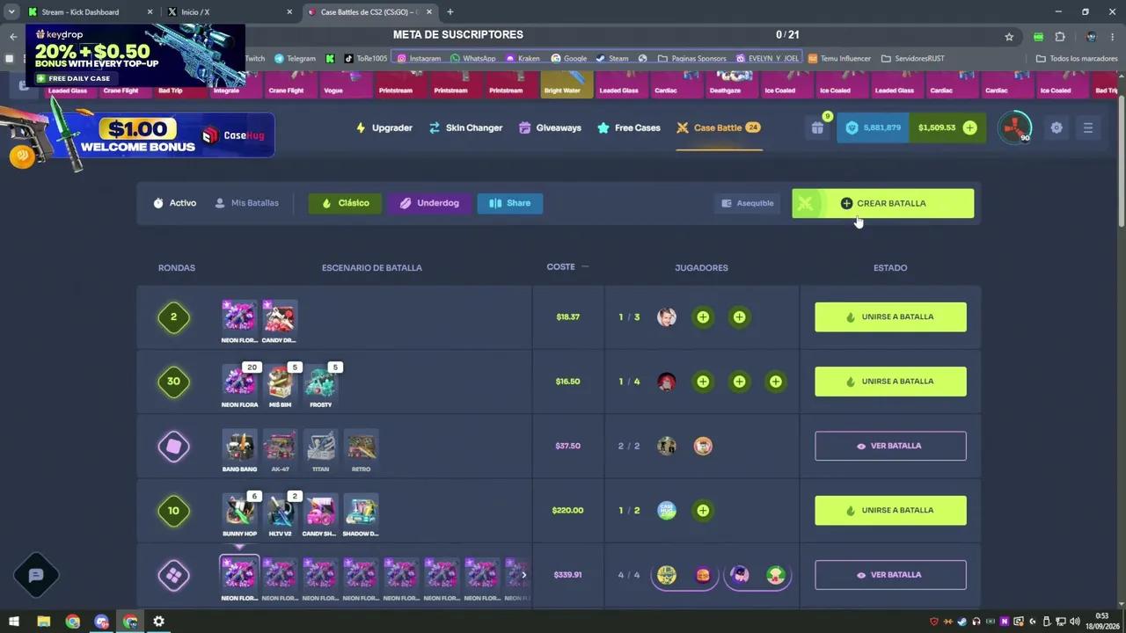
Task: Add player slot in the $220.00 battle
Action: pyautogui.click(x=703, y=511)
